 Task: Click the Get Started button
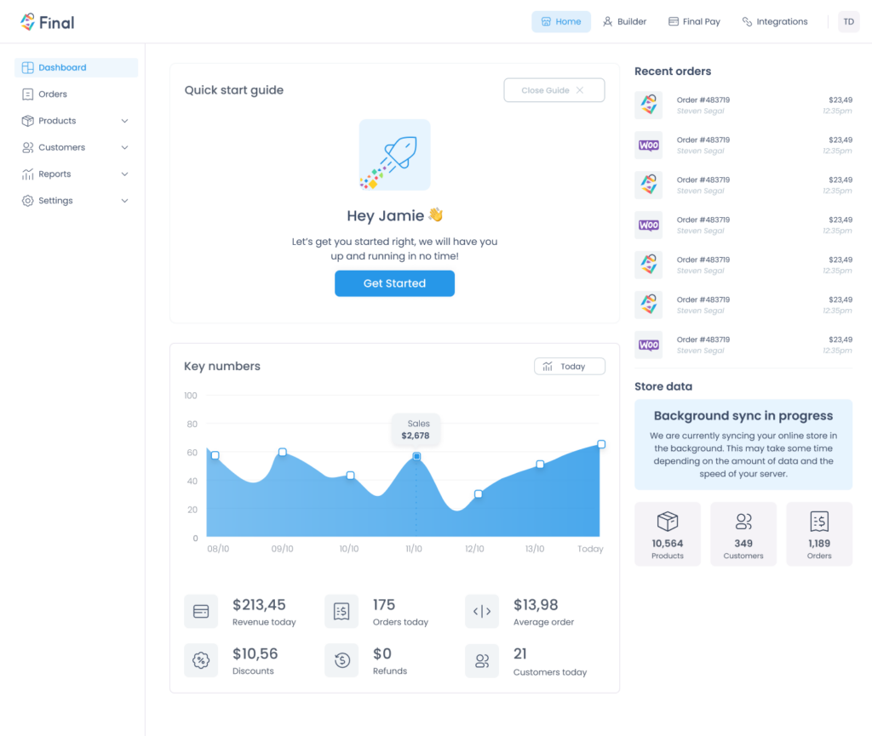click(394, 283)
